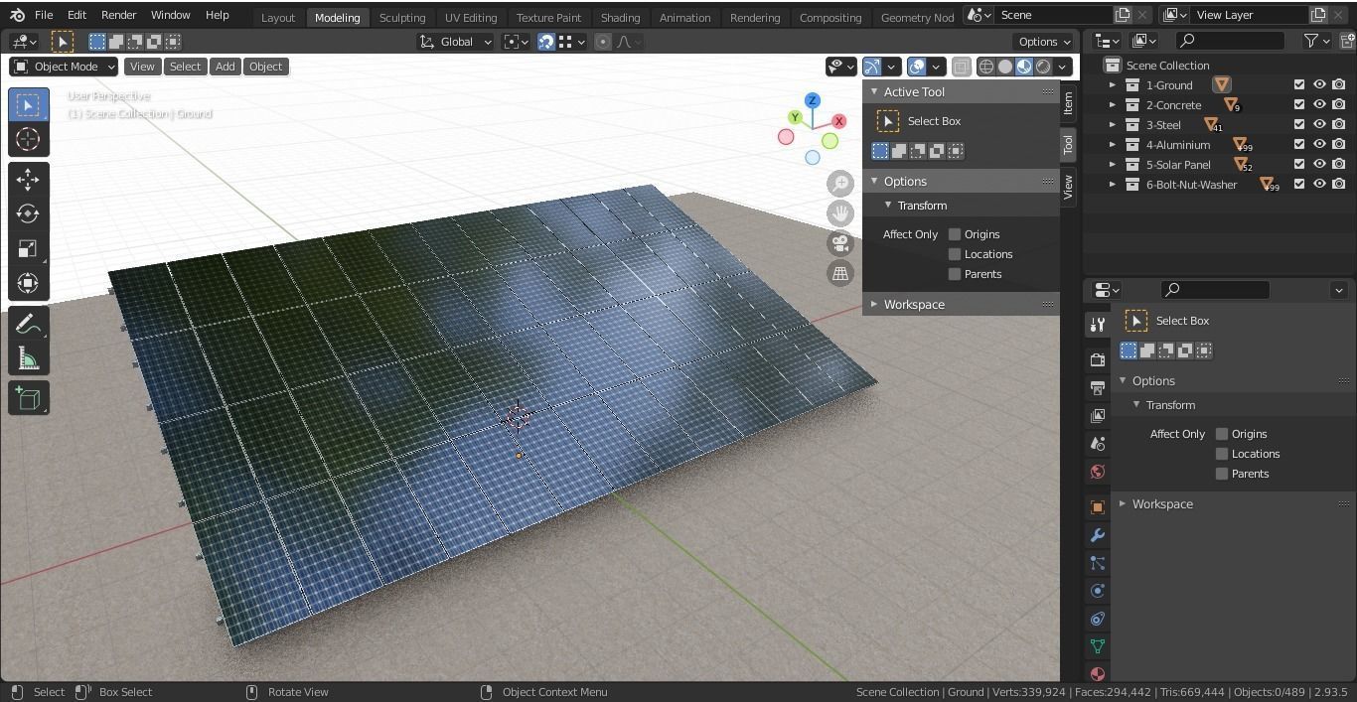Activate the Move tool
The width and height of the screenshot is (1357, 702).
point(28,179)
